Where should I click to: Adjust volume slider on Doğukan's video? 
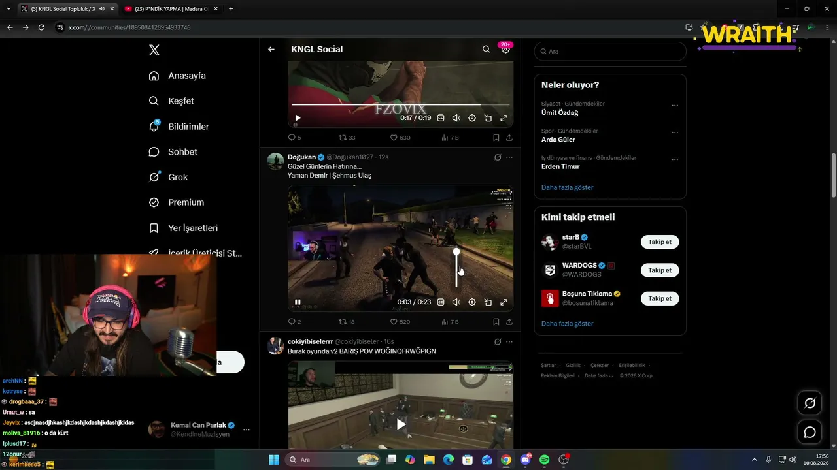pos(456,269)
